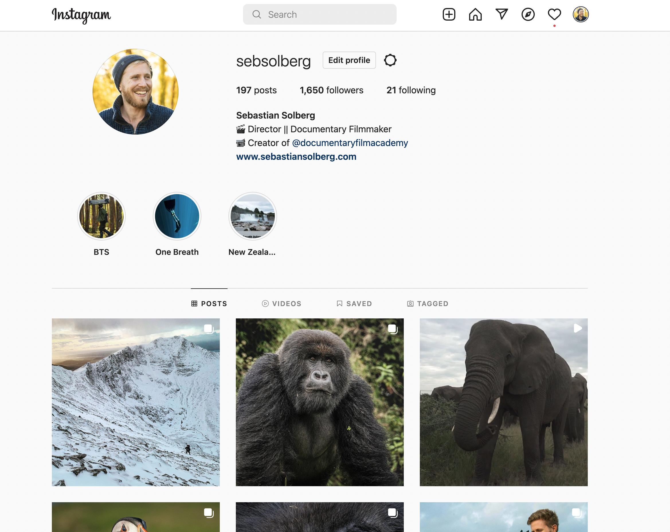
Task: Open the settings gear next to Edit profile
Action: click(x=390, y=60)
